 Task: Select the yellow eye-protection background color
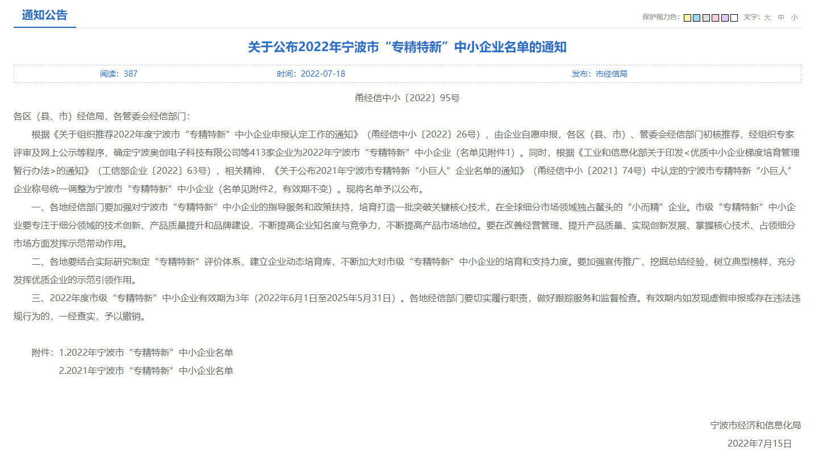tap(687, 18)
